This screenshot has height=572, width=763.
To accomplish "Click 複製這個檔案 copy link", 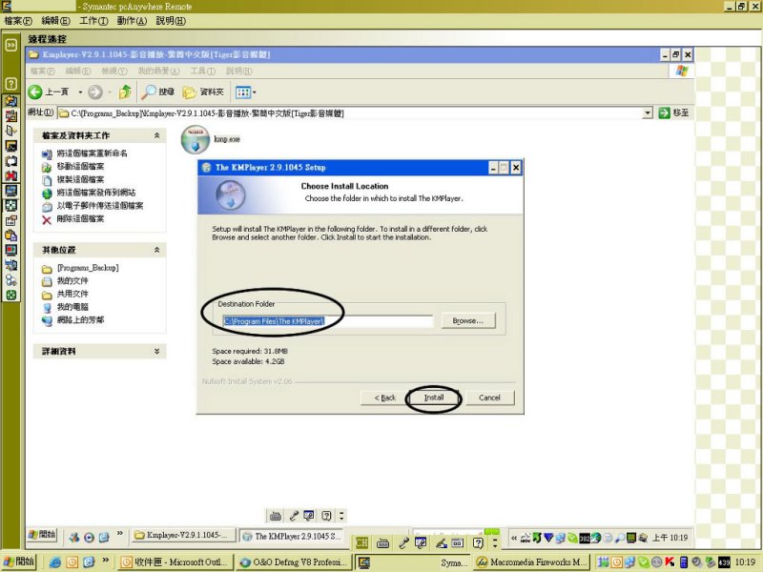I will point(80,179).
